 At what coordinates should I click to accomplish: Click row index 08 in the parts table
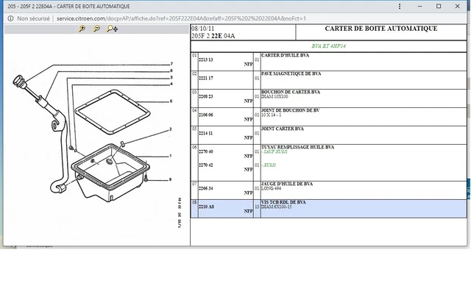pyautogui.click(x=194, y=203)
